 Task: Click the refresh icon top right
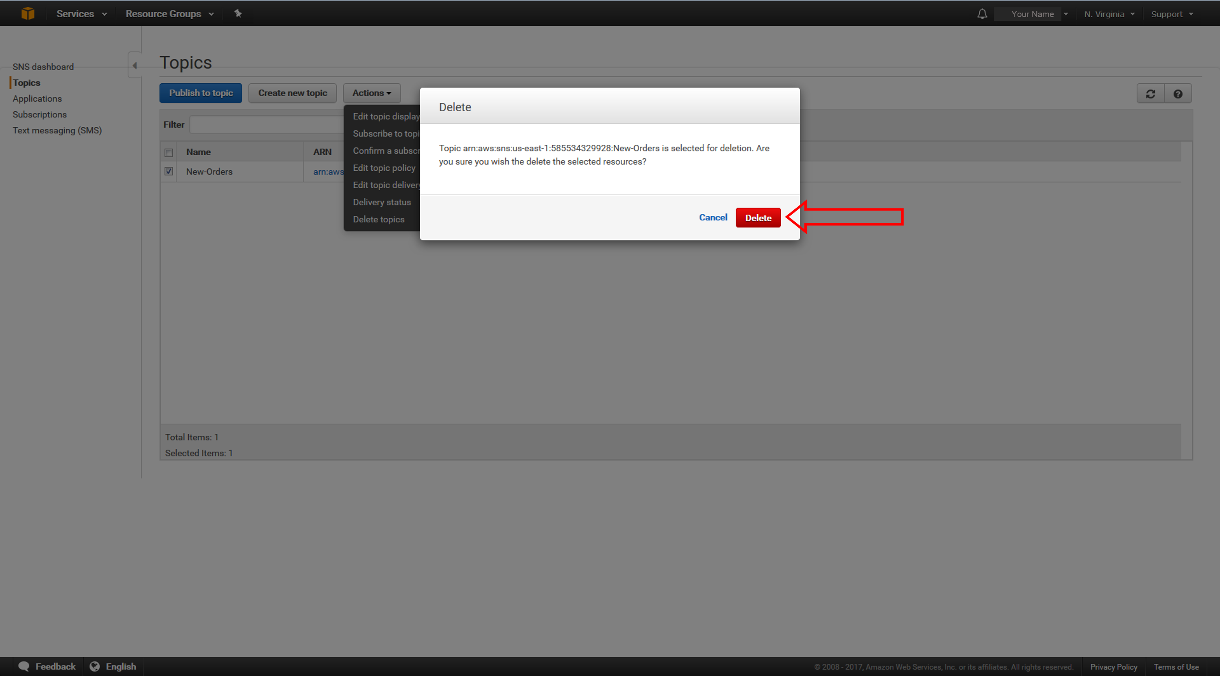tap(1151, 92)
